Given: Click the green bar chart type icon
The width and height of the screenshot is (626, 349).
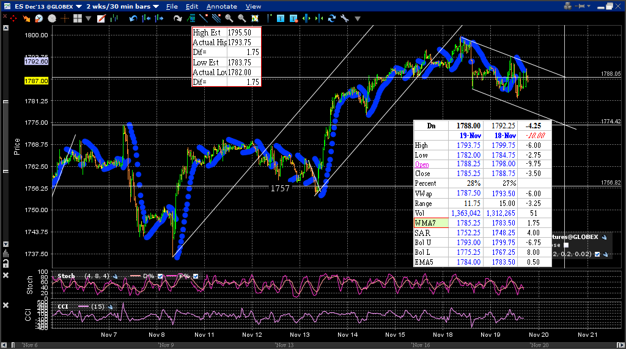Looking at the screenshot, I should tap(114, 18).
